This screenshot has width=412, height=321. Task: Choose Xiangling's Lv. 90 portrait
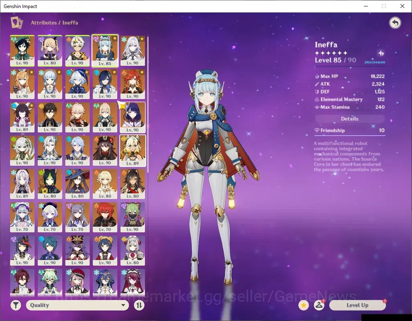click(105, 251)
